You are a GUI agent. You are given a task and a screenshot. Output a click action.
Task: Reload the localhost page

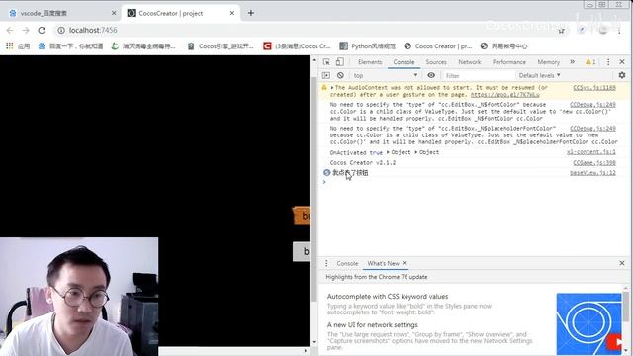(x=42, y=31)
